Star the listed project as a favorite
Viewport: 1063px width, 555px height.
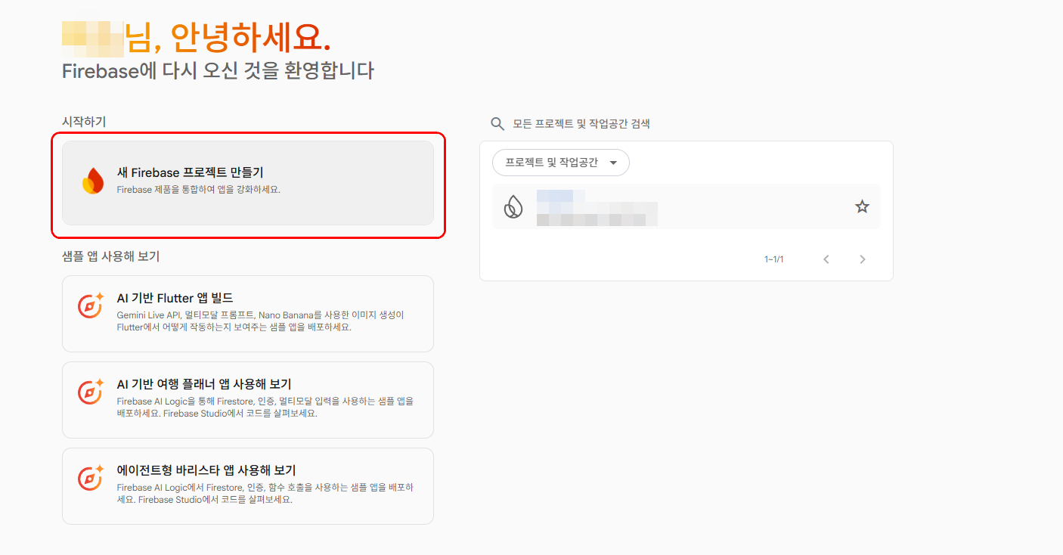pyautogui.click(x=862, y=206)
